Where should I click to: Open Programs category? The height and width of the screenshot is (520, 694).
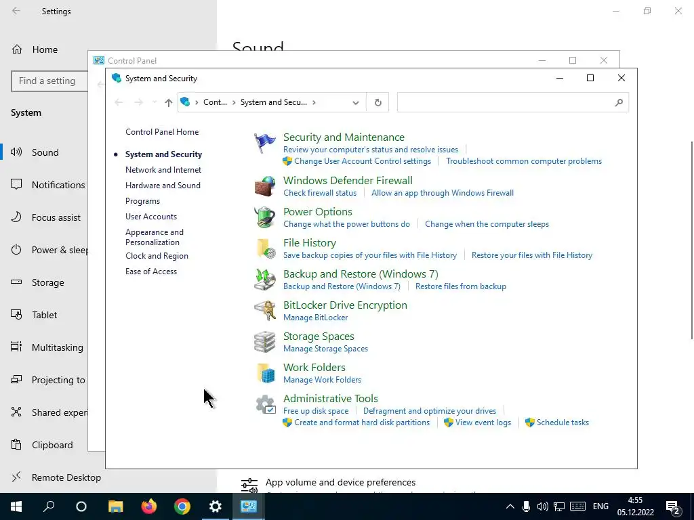[x=142, y=200]
